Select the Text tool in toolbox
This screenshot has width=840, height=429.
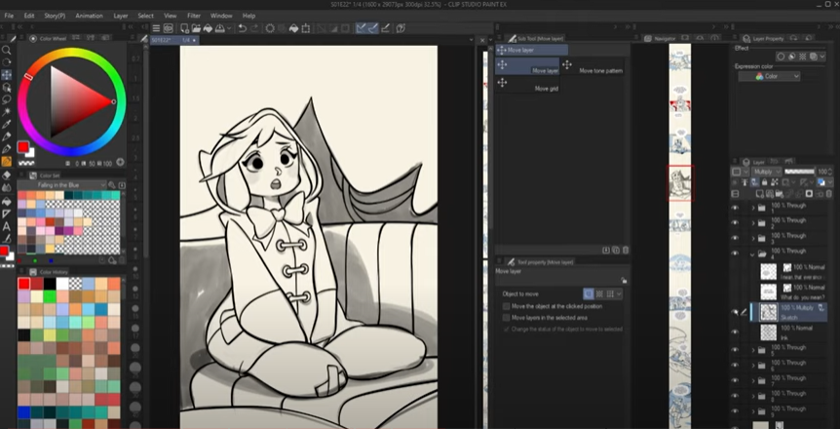coord(7,224)
